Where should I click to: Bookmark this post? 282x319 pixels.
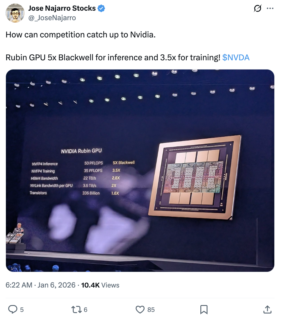(x=204, y=309)
